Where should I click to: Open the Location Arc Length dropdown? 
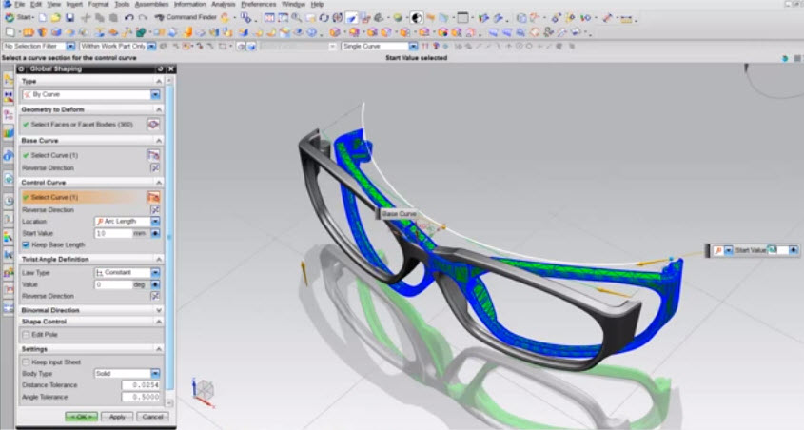click(155, 222)
